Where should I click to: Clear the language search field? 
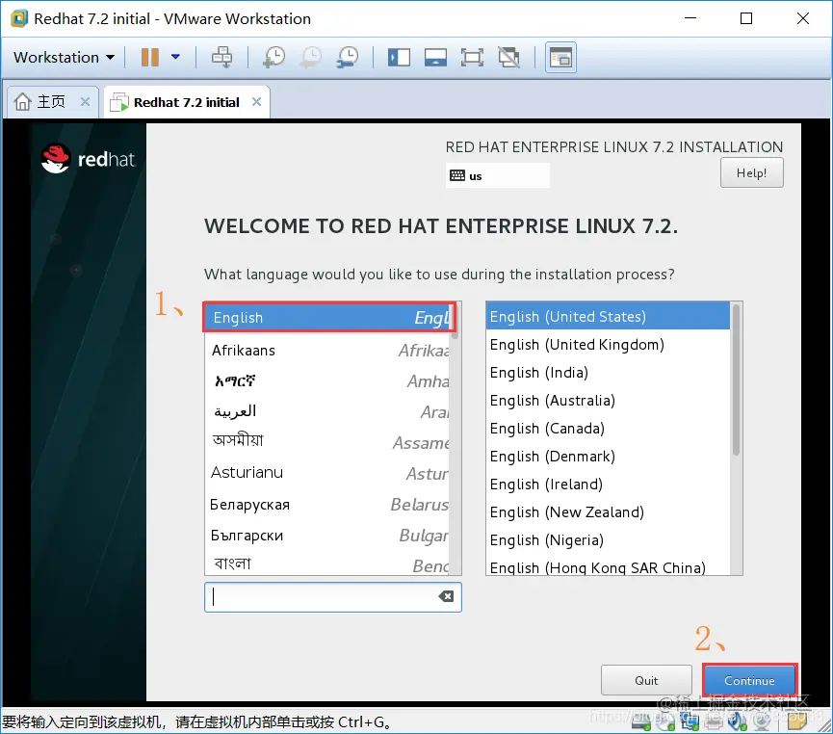(446, 596)
